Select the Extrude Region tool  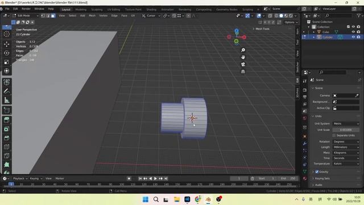tap(6, 120)
